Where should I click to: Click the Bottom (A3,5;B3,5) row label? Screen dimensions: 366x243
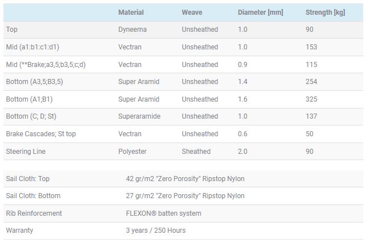point(34,82)
